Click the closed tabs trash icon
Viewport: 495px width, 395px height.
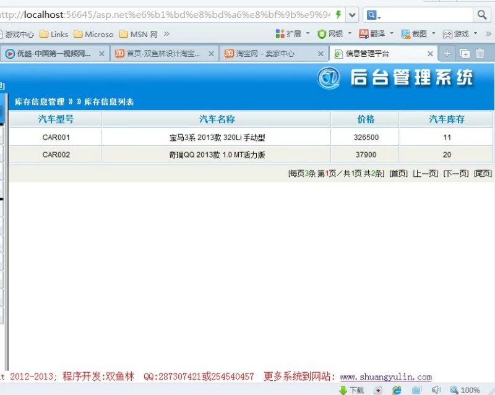click(480, 53)
